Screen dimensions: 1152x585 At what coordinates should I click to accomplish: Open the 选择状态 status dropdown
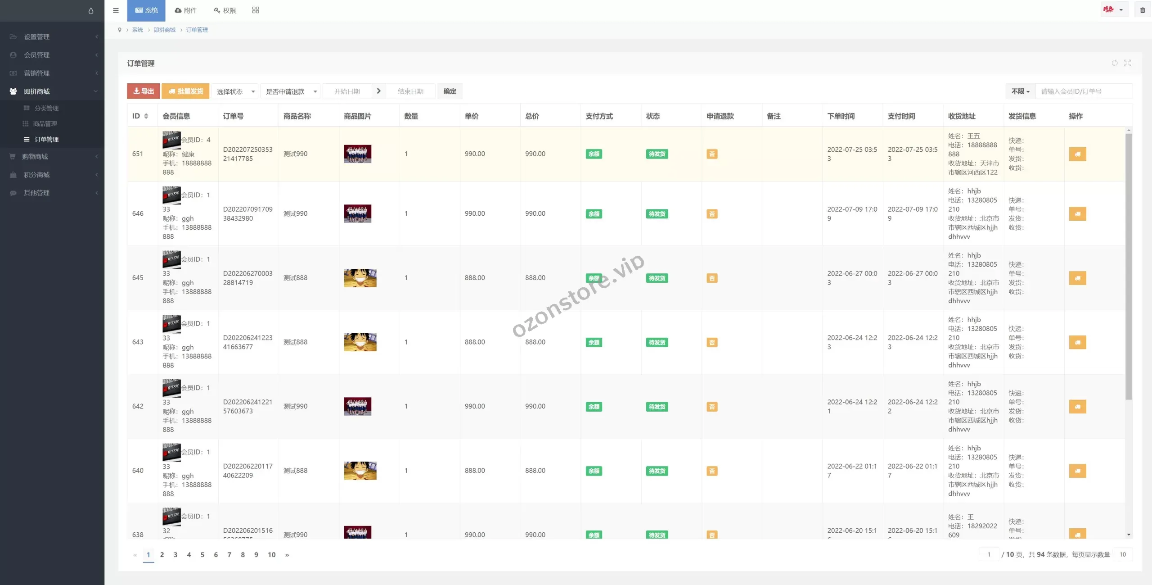click(235, 91)
